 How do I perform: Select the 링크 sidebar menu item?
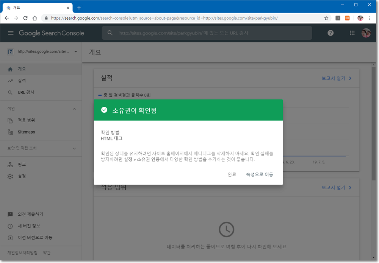pyautogui.click(x=41, y=164)
